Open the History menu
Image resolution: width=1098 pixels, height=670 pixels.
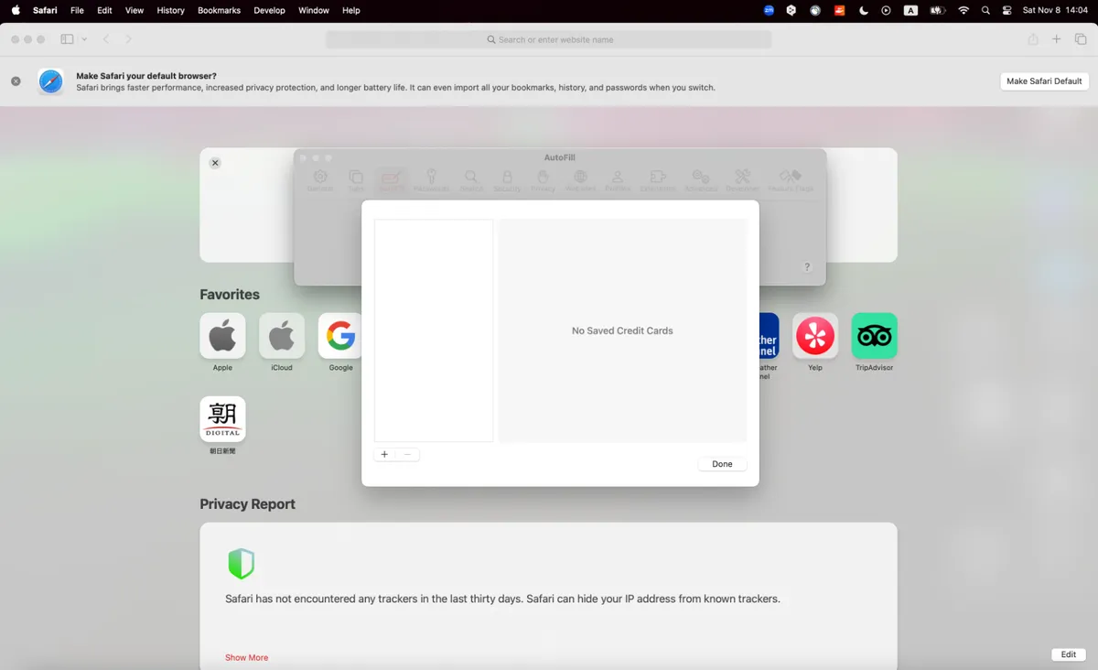point(170,10)
